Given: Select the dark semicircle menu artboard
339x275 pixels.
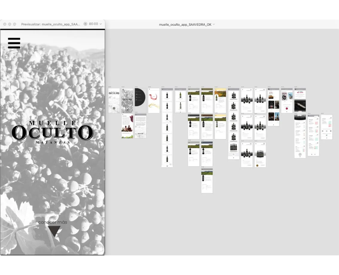Looking at the screenshot, I should click(140, 100).
